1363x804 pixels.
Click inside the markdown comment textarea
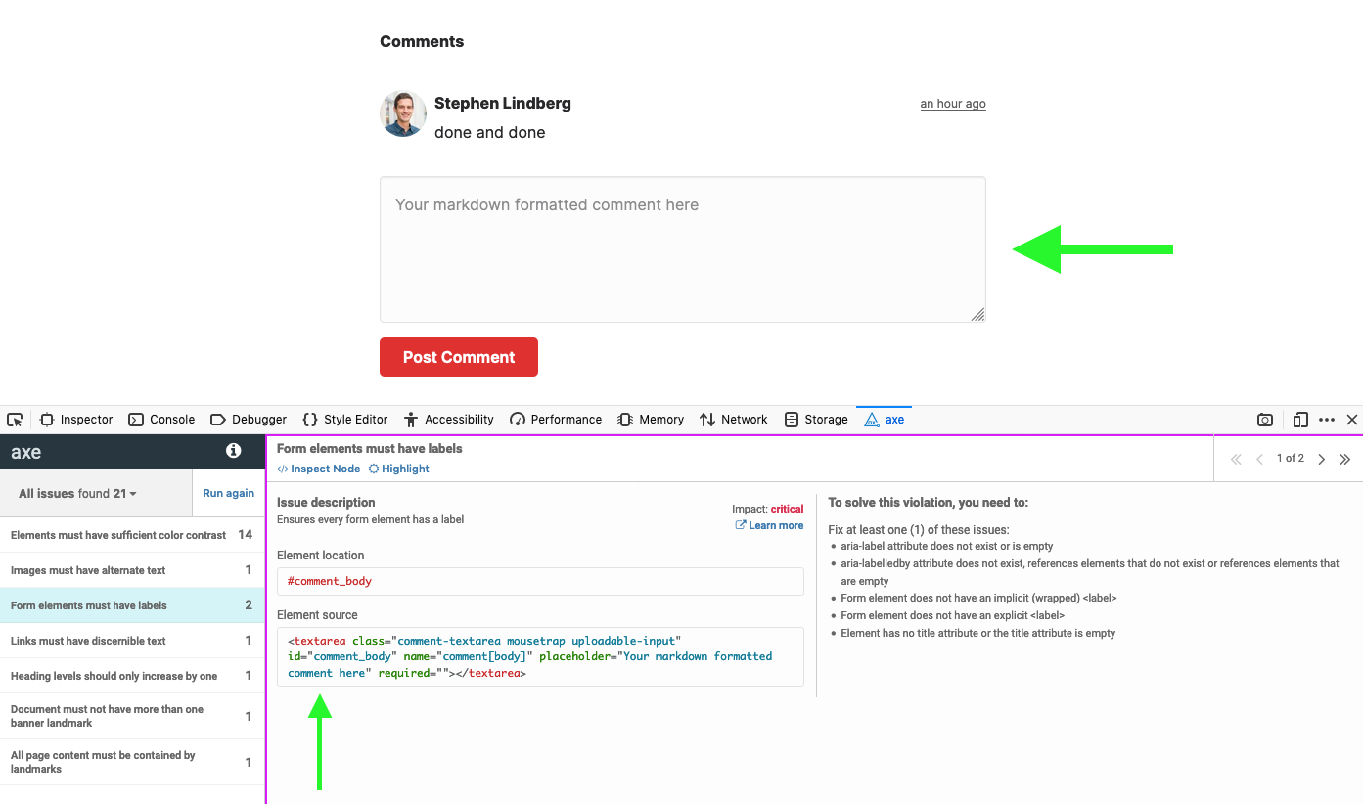pos(682,249)
